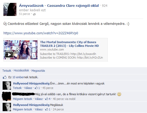Screen dimensions: 147x113
Task: Open the Árnyvadászok page profile picture
Action: click(x=10, y=9)
